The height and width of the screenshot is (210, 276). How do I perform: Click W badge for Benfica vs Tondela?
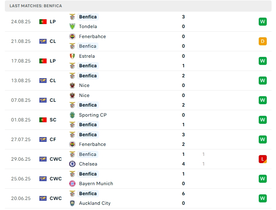tap(263, 22)
